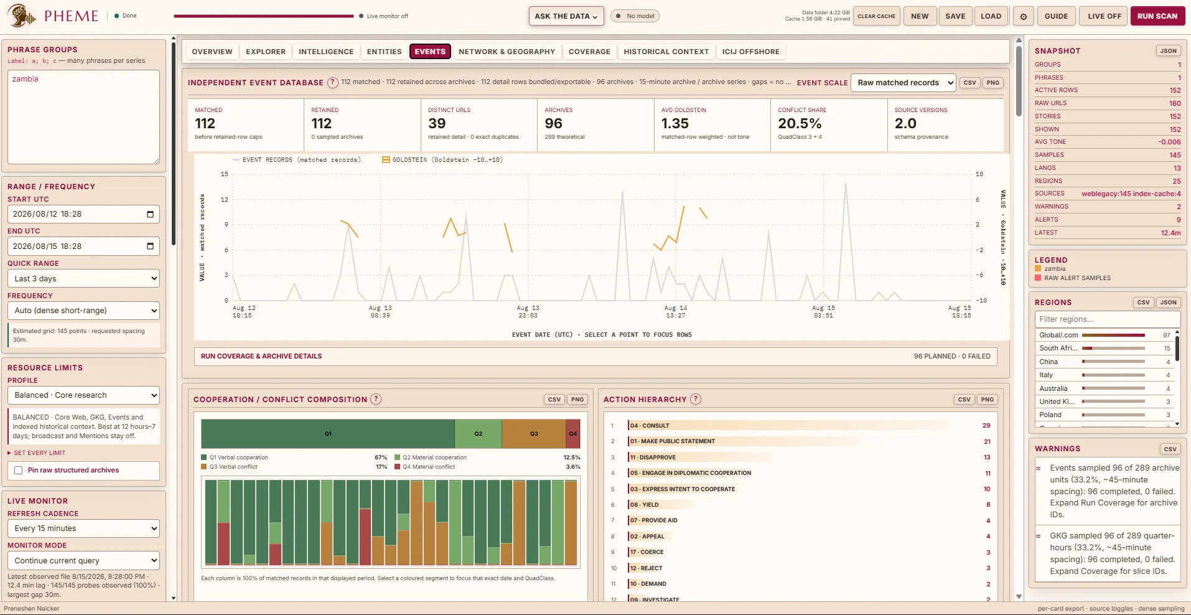Export Action Hierarchy as CSV
Screen dimensions: 1191x615
coord(964,400)
